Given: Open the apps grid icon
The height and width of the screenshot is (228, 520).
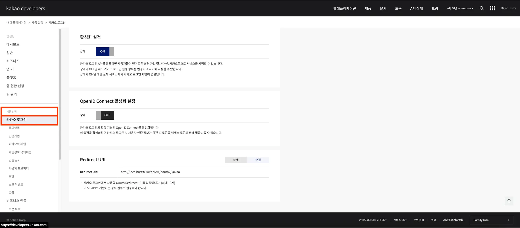Looking at the screenshot, I should 492,8.
